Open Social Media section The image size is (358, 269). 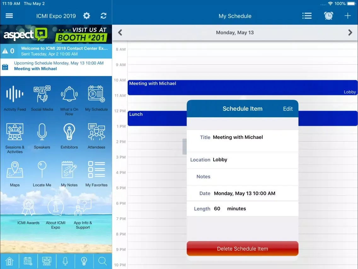click(x=42, y=99)
